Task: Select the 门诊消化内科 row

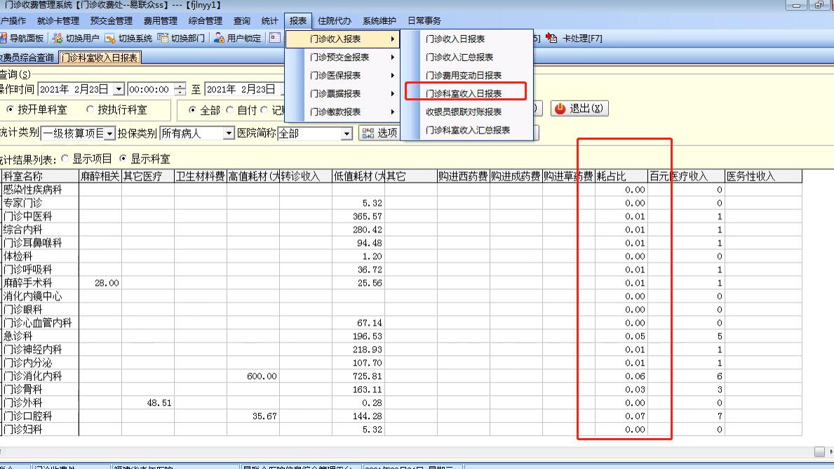Action: coord(402,376)
